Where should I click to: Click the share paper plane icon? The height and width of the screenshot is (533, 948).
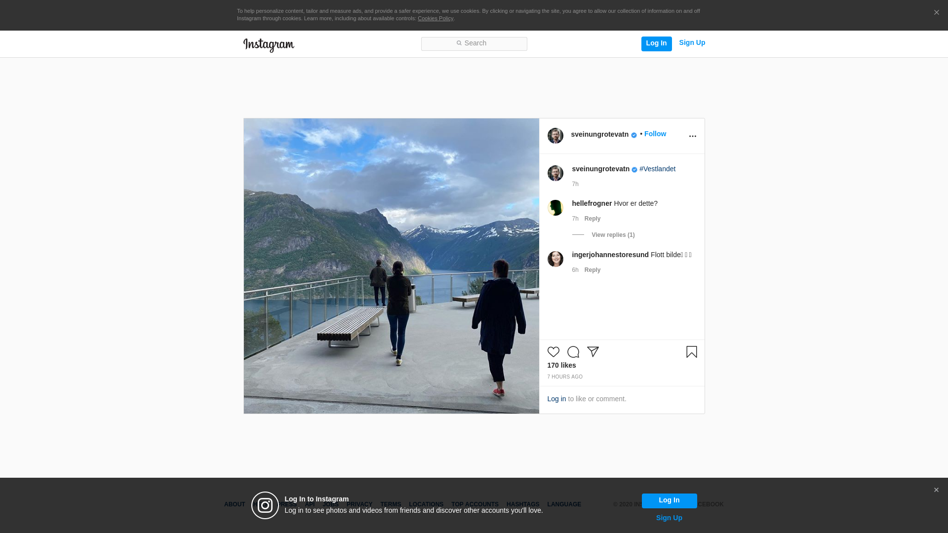coord(592,352)
